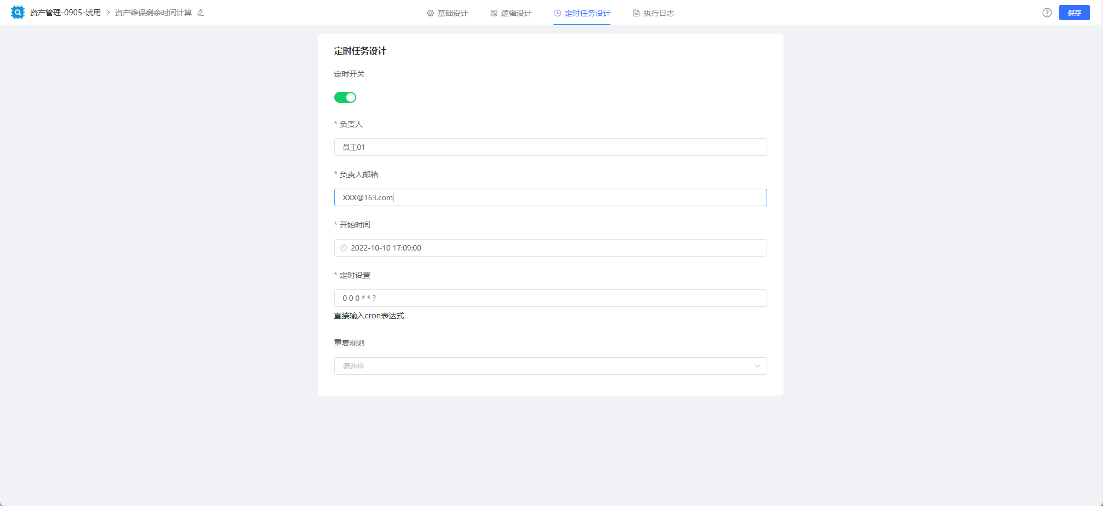
Task: Click the 定时设置 label
Action: [x=355, y=275]
